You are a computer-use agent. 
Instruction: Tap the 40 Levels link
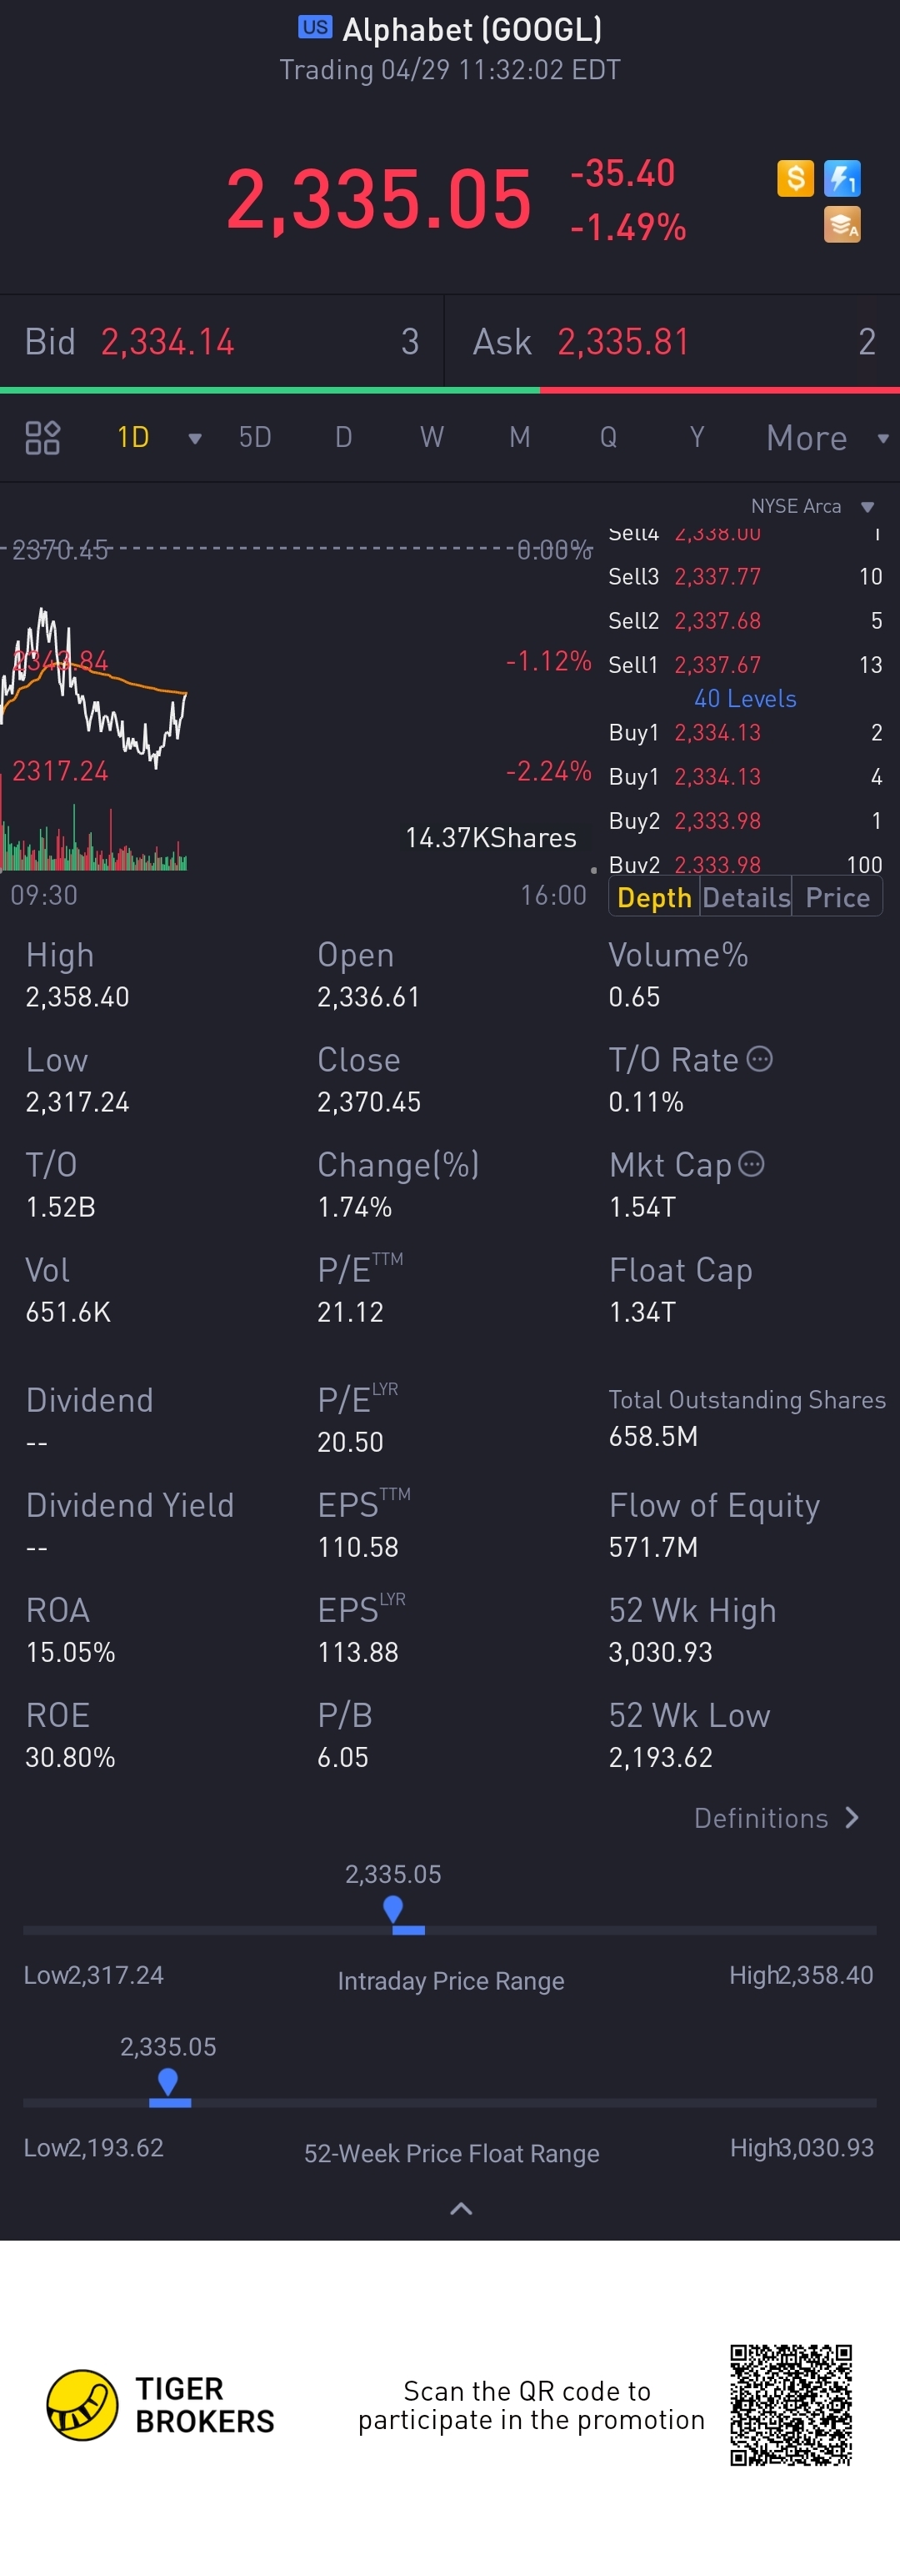coord(746,699)
